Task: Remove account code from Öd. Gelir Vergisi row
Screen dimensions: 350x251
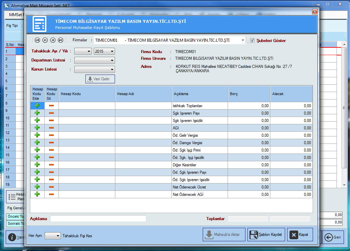Action: click(x=51, y=135)
